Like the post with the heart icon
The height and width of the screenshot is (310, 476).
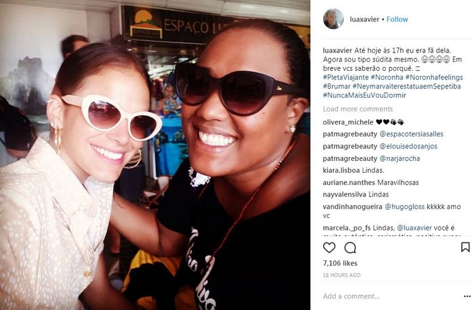329,248
